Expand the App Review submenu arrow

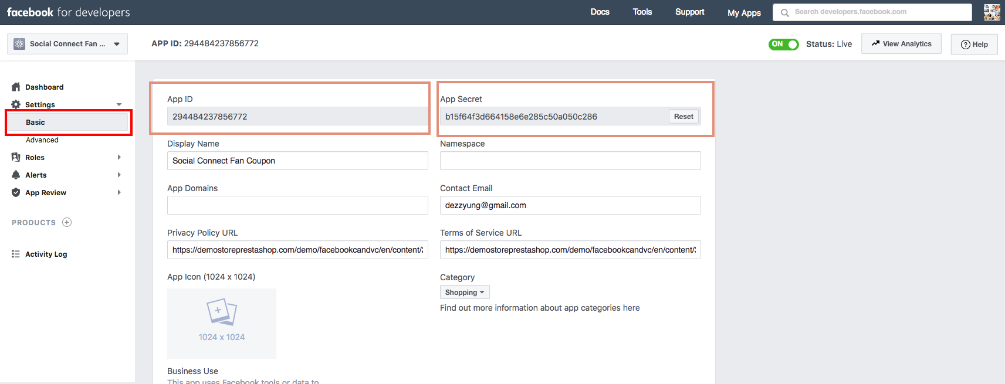tap(119, 192)
